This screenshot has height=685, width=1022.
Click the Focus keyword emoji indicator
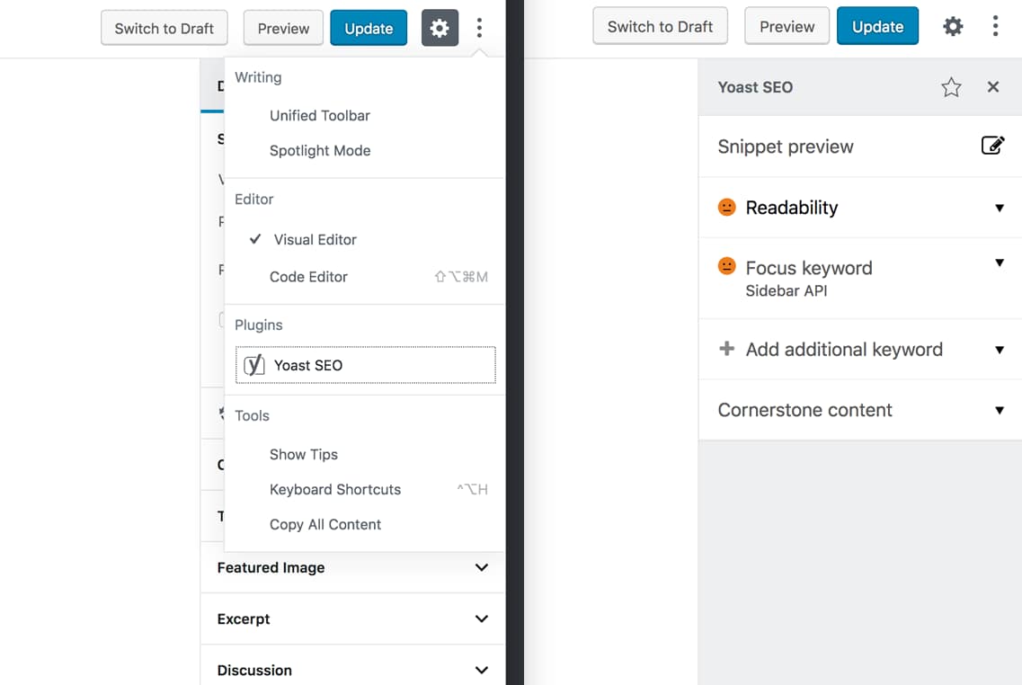pos(726,268)
